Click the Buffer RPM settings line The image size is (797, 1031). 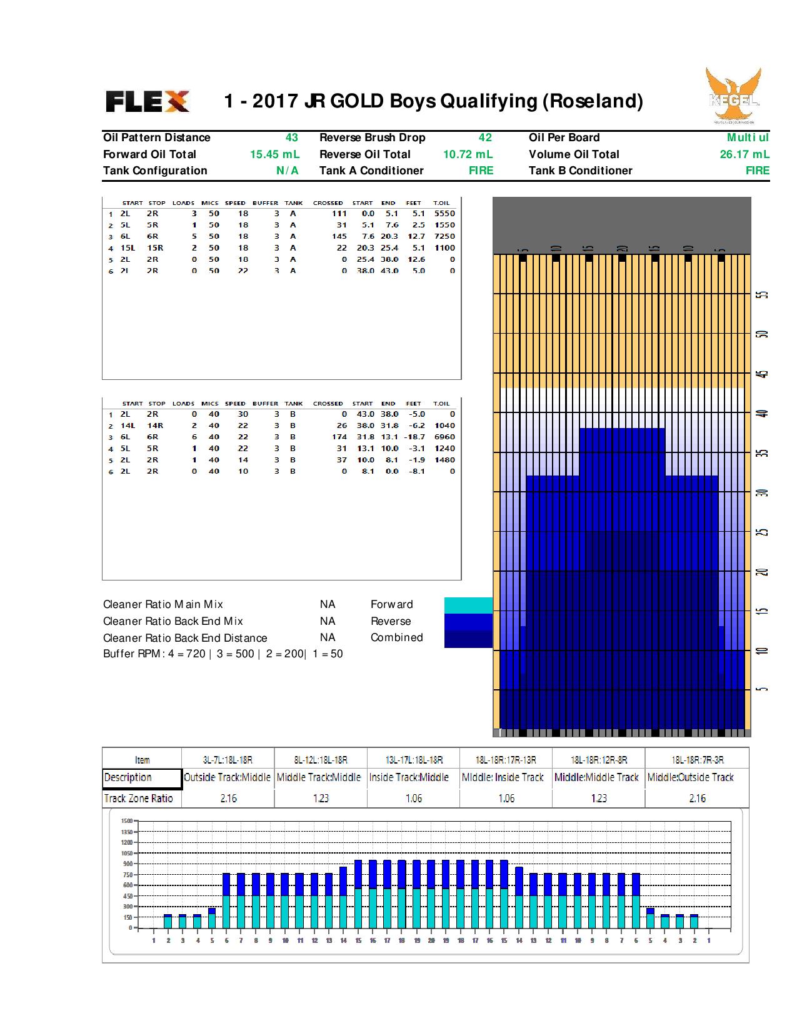(223, 654)
